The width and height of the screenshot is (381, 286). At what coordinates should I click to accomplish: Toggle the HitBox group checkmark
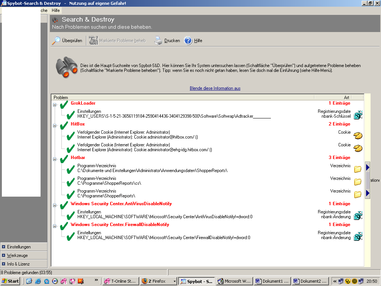pyautogui.click(x=64, y=125)
